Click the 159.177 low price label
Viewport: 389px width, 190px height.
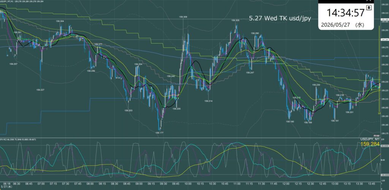click(x=159, y=133)
